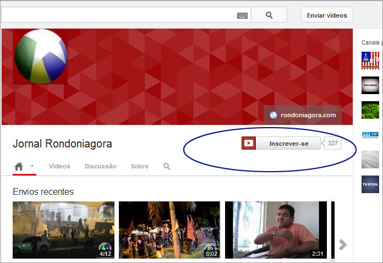This screenshot has height=263, width=383.
Task: Click the 327 subscriber count badge
Action: 332,143
